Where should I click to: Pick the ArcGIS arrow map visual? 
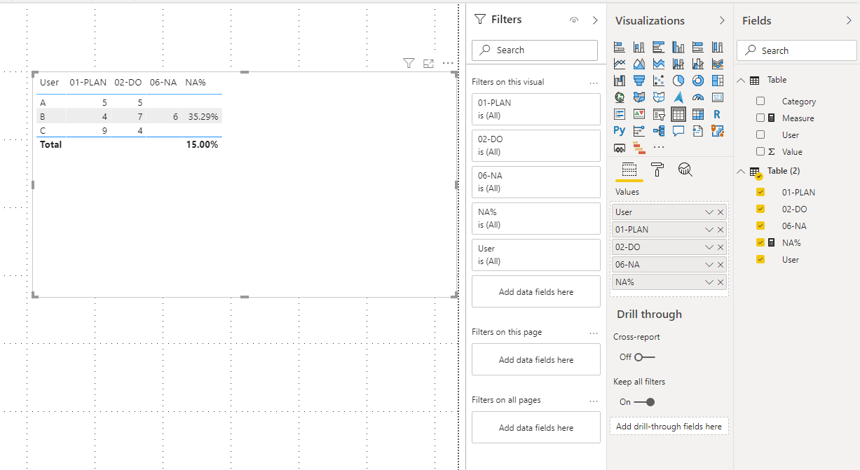678,97
